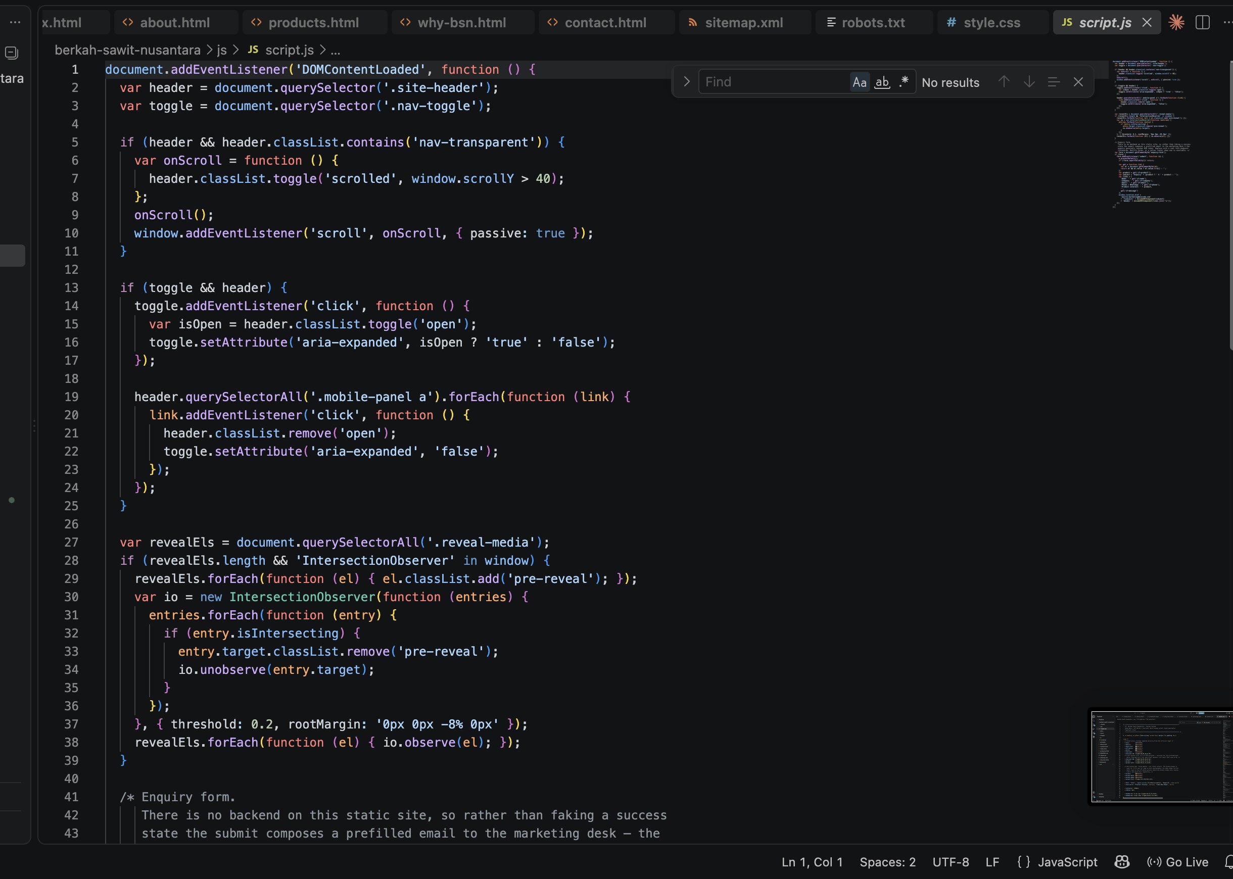The width and height of the screenshot is (1233, 879).
Task: Click the js folder breadcrumb
Action: (222, 51)
